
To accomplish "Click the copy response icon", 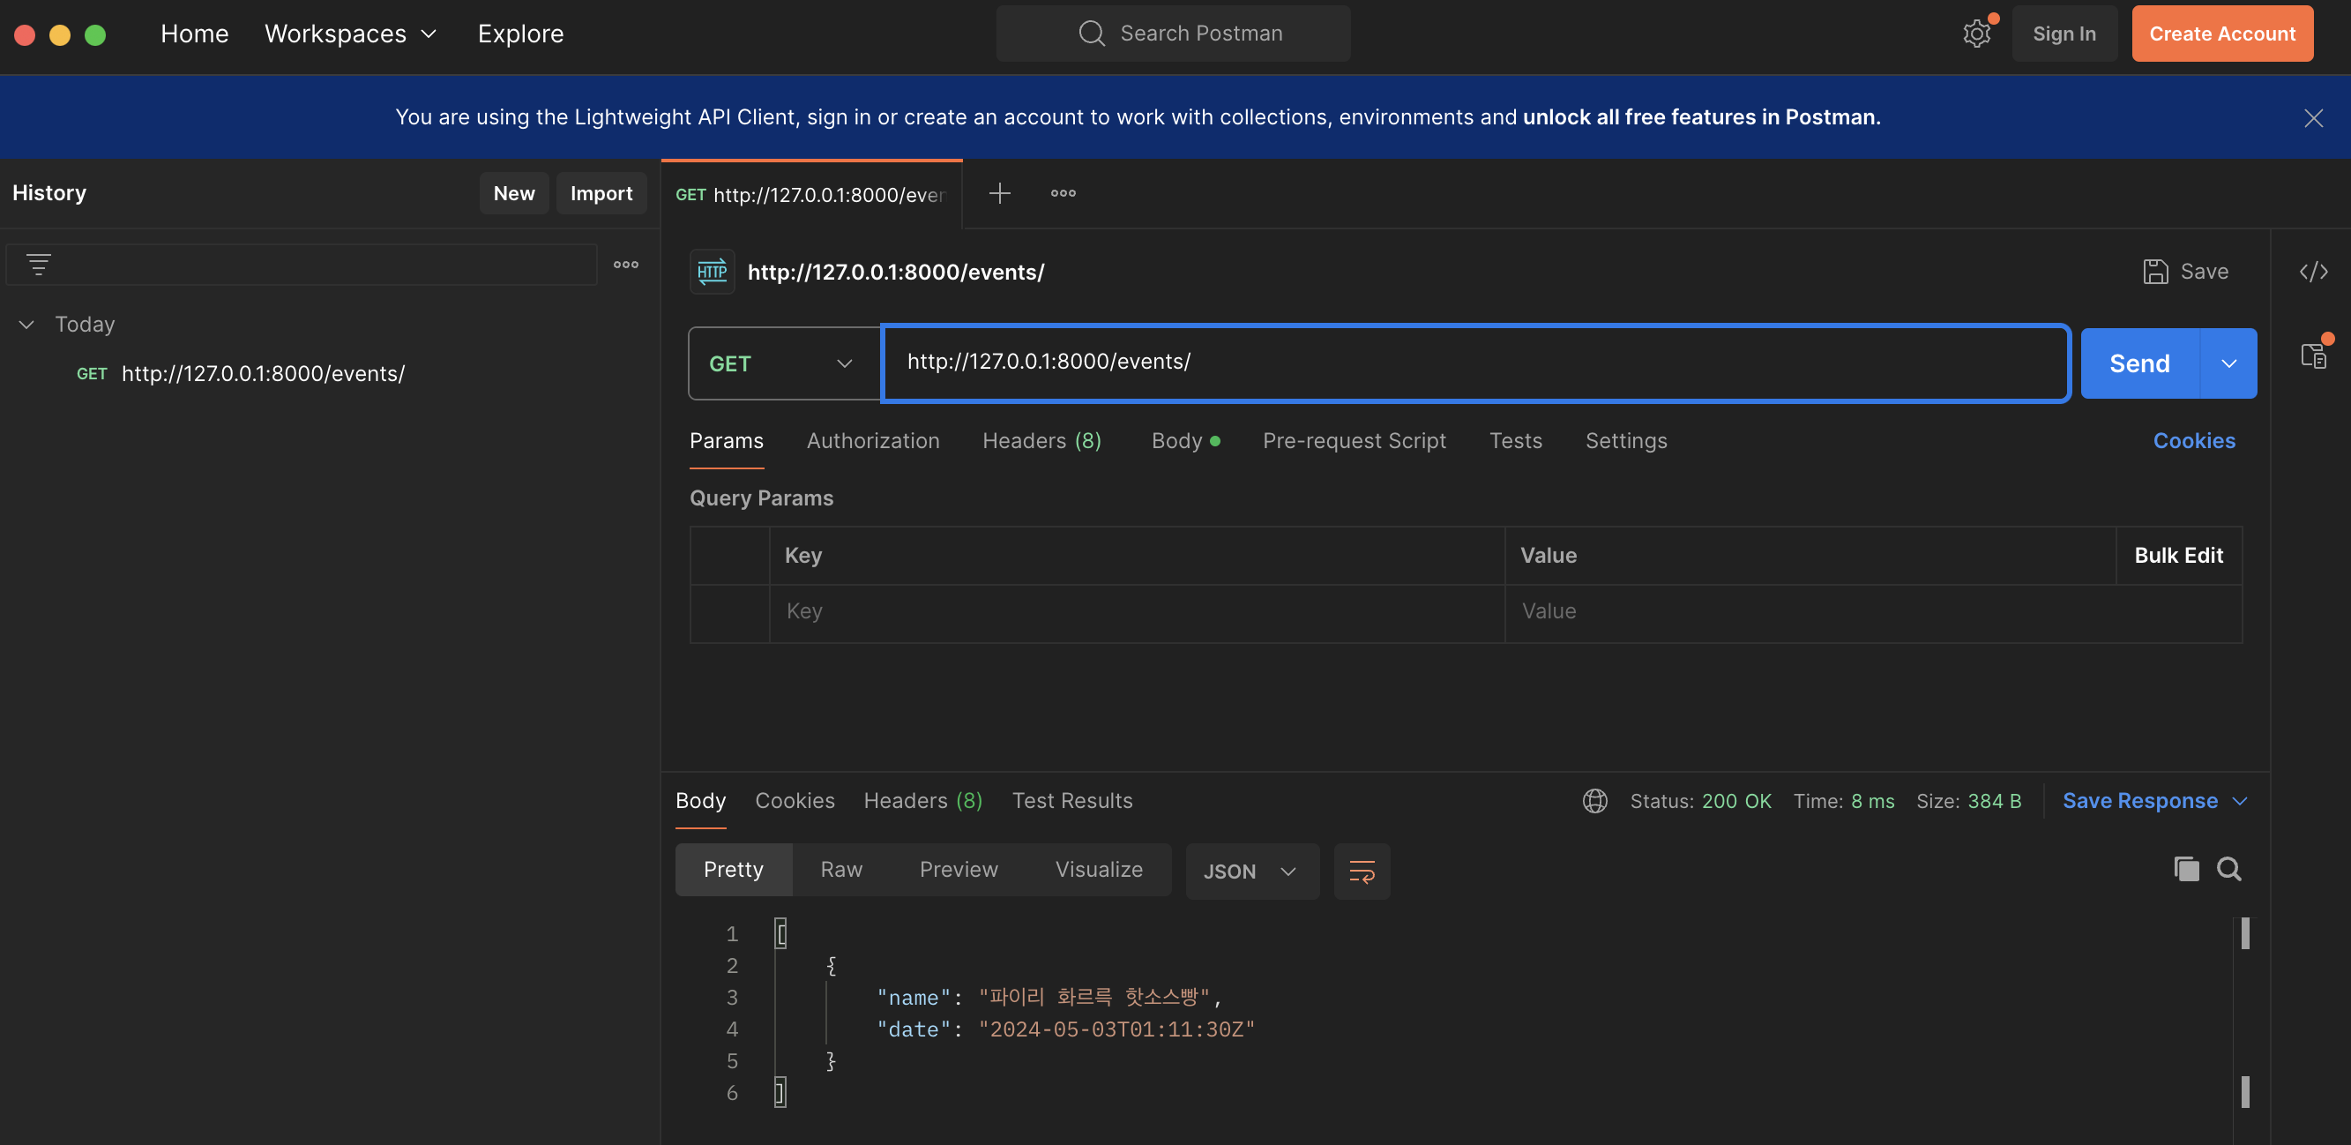I will click(x=2185, y=868).
